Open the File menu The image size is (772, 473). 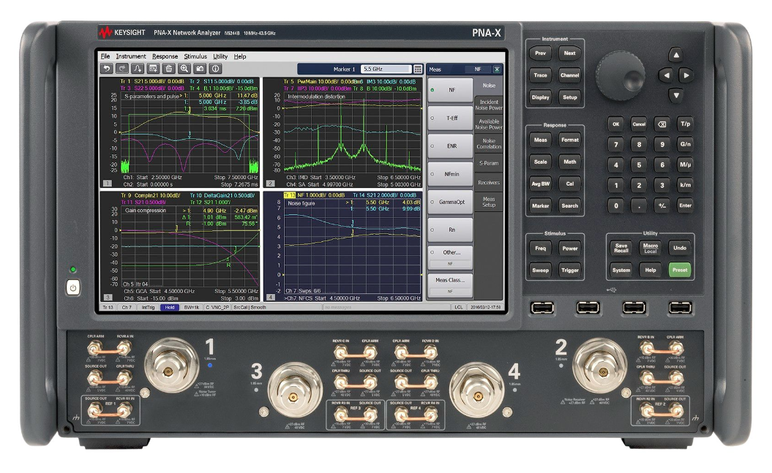tap(105, 56)
